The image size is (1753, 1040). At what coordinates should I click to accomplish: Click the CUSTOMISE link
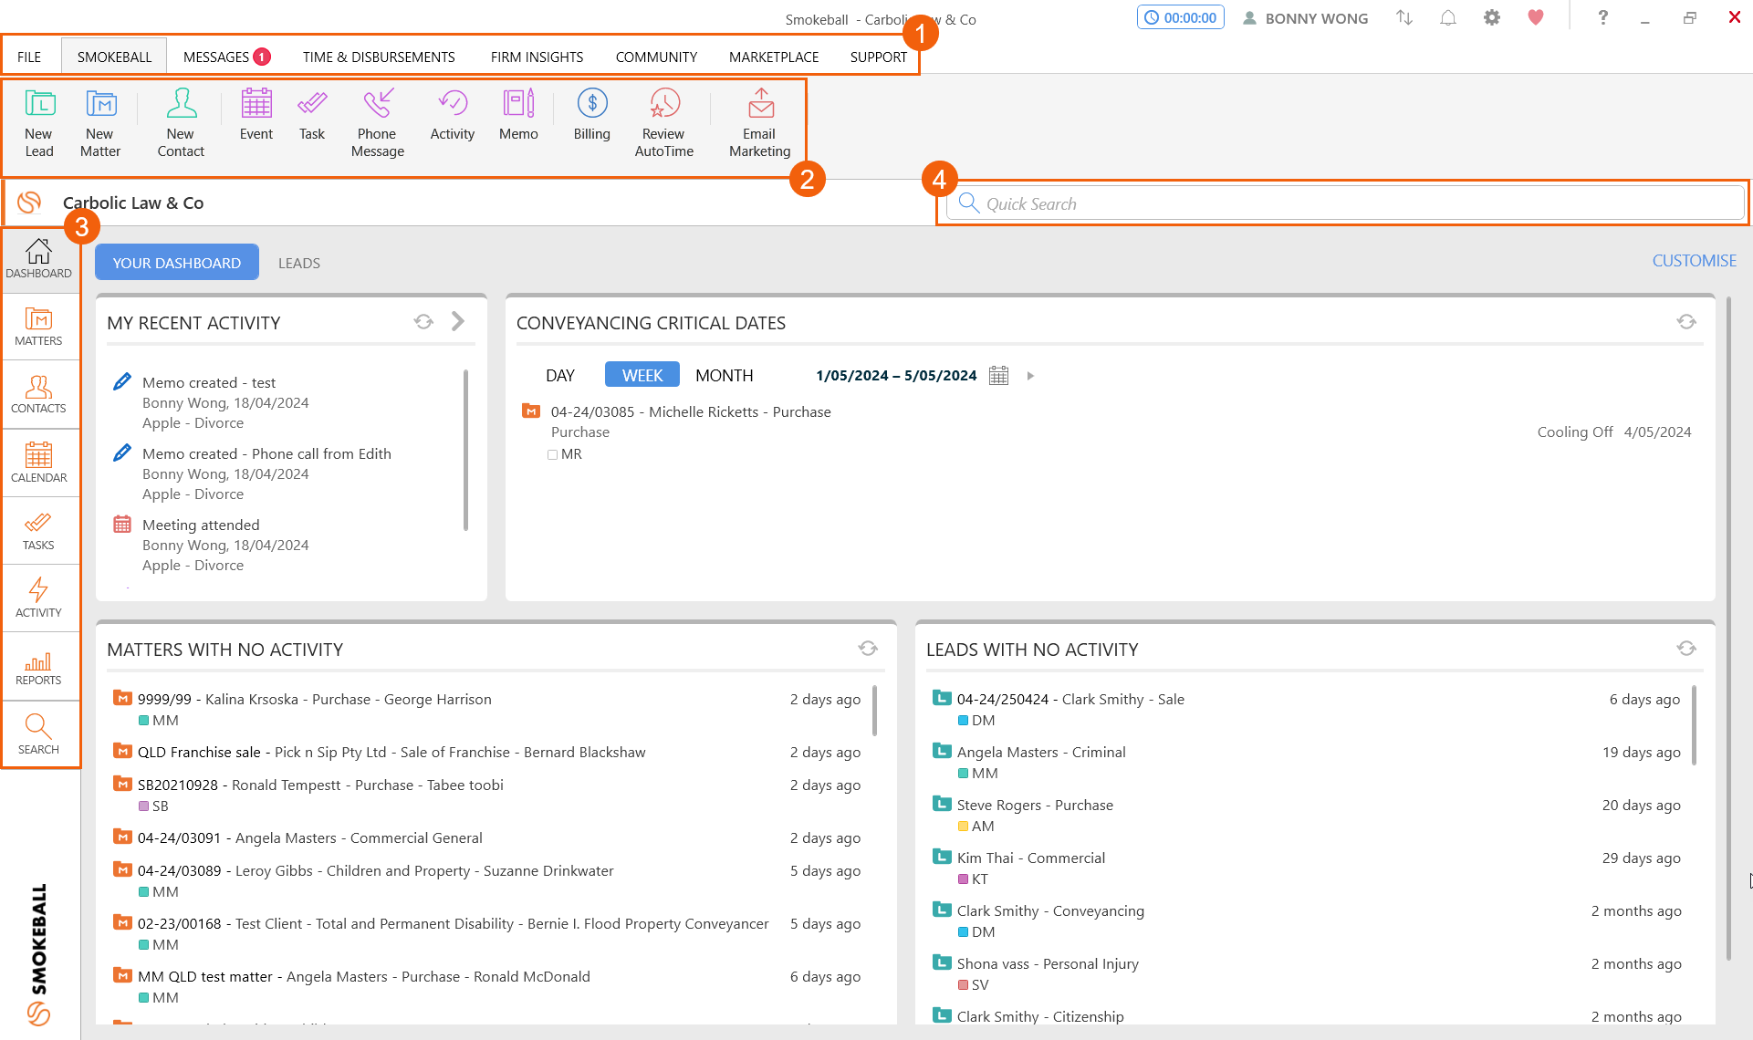tap(1695, 261)
